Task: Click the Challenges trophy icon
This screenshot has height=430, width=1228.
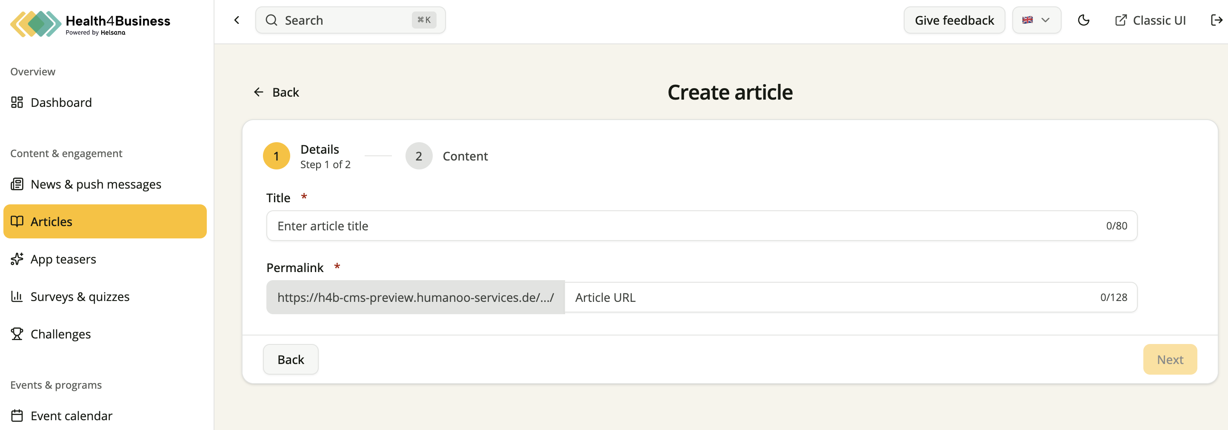Action: (x=17, y=334)
